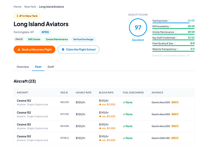The height and width of the screenshot is (145, 209).
Task: Click the DPE Availability progress bar
Action: [173, 29]
